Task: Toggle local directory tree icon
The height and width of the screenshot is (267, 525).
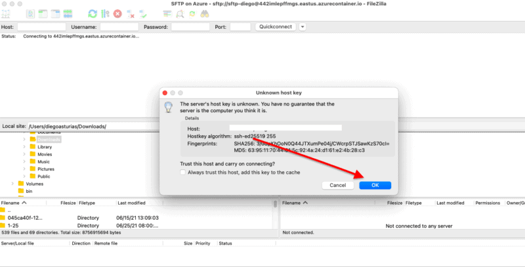Action: (43, 14)
